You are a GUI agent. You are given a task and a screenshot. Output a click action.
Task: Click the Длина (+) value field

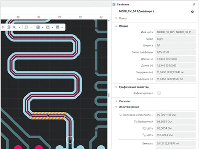[x=176, y=59]
